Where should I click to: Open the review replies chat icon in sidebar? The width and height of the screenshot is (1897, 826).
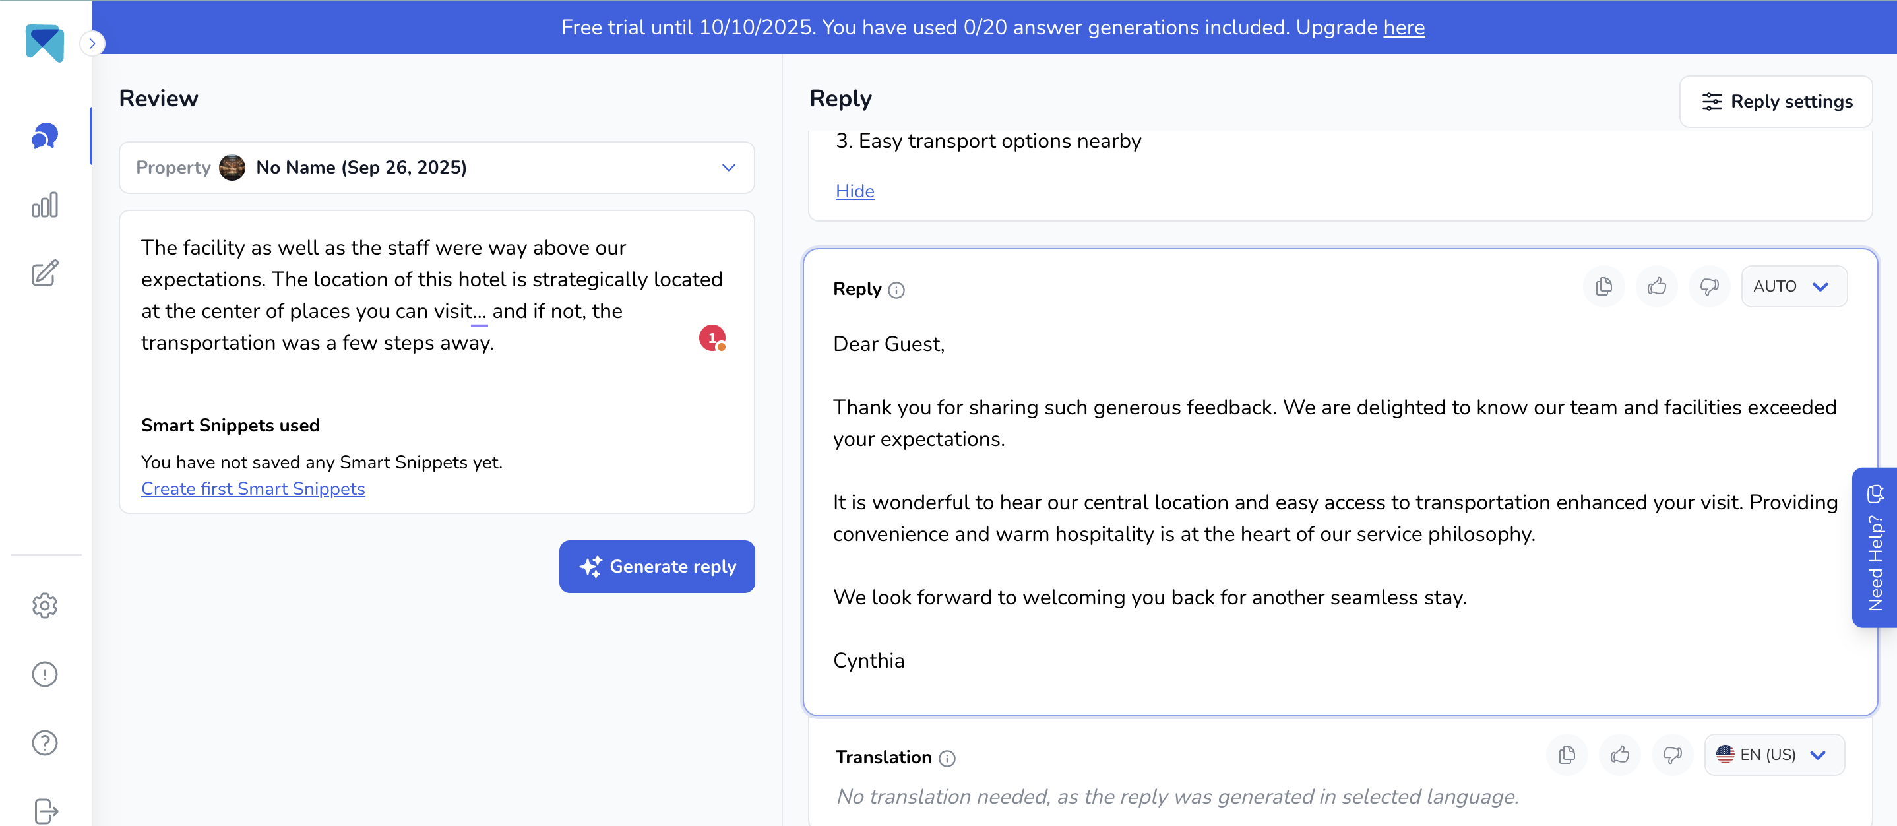[45, 137]
